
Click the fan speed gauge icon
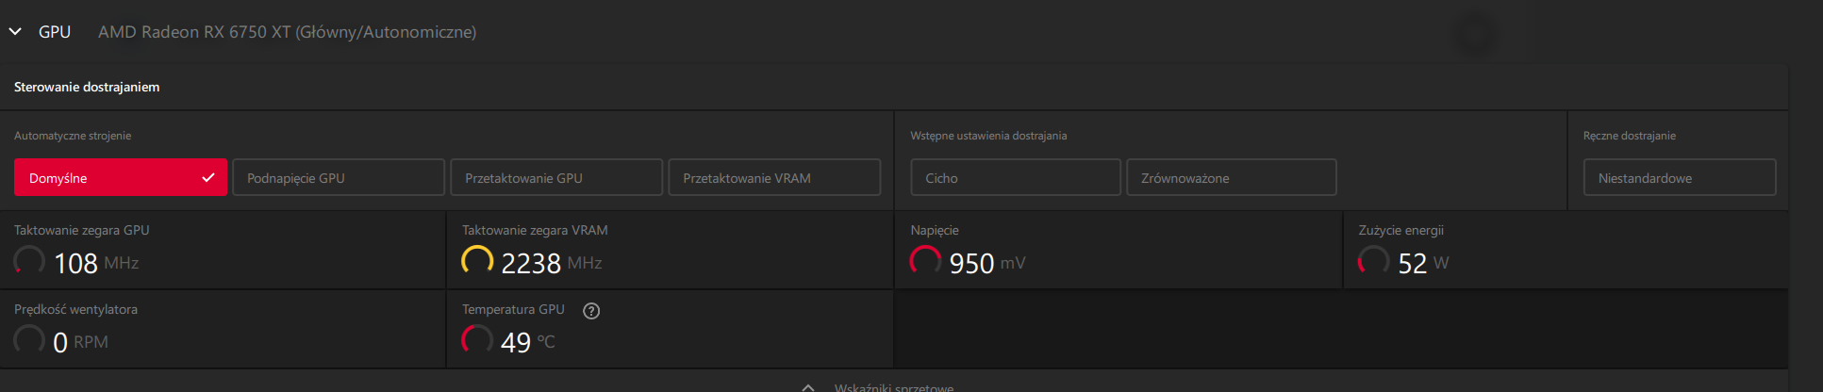coord(29,340)
